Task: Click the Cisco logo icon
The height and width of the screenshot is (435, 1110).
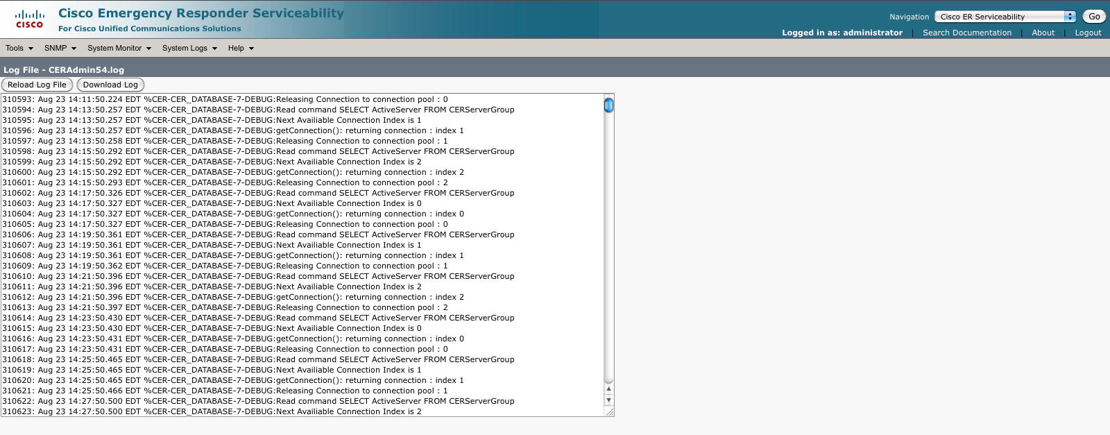Action: [29, 19]
